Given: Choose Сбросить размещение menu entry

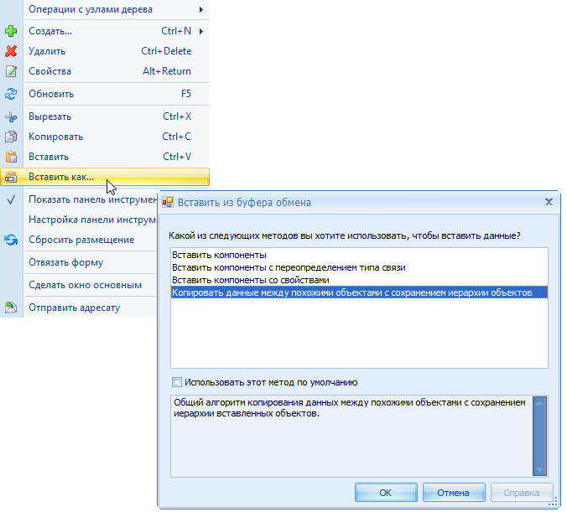Looking at the screenshot, I should tap(79, 240).
